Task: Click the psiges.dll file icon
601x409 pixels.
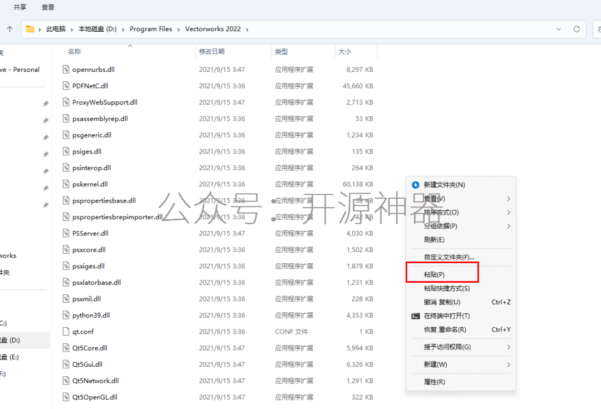Action: pos(66,151)
